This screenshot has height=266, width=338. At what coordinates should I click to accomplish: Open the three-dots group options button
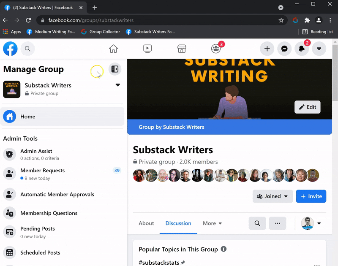tap(278, 223)
